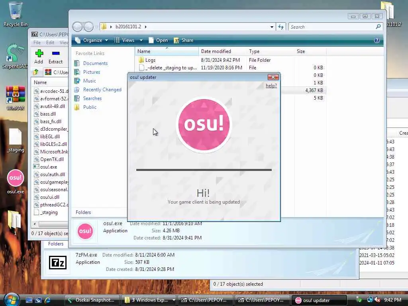Click the large osu! logo
This screenshot has height=306, width=408.
click(x=204, y=125)
